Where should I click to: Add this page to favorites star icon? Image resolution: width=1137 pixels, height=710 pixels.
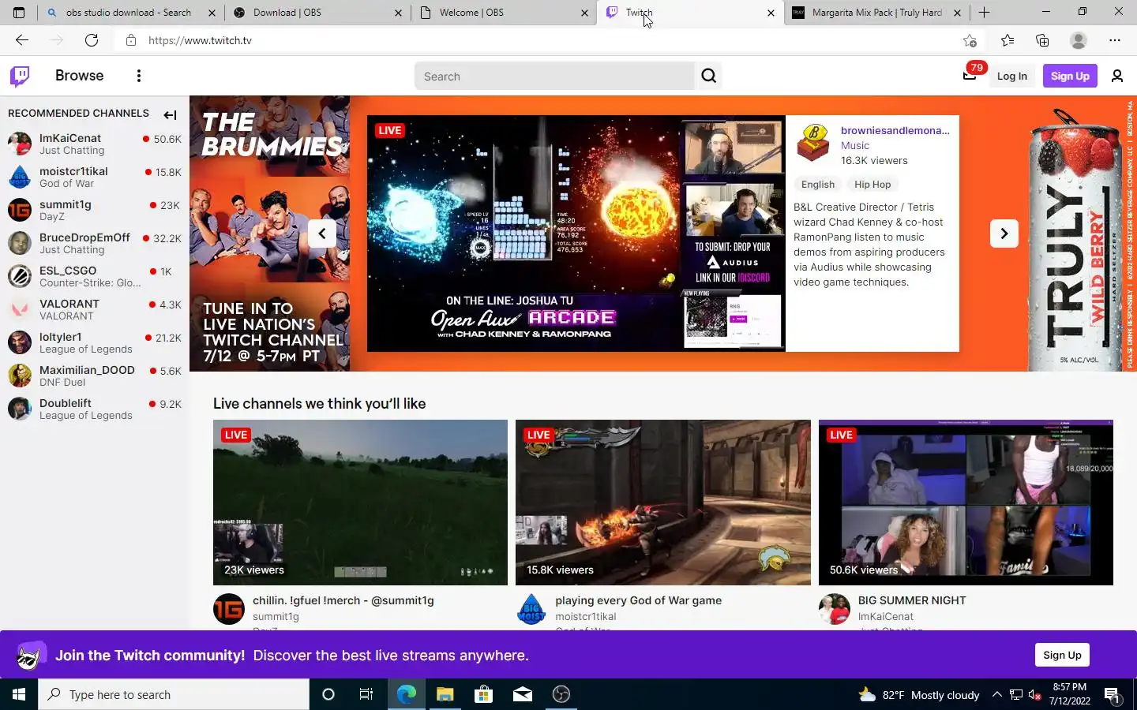coord(970,40)
